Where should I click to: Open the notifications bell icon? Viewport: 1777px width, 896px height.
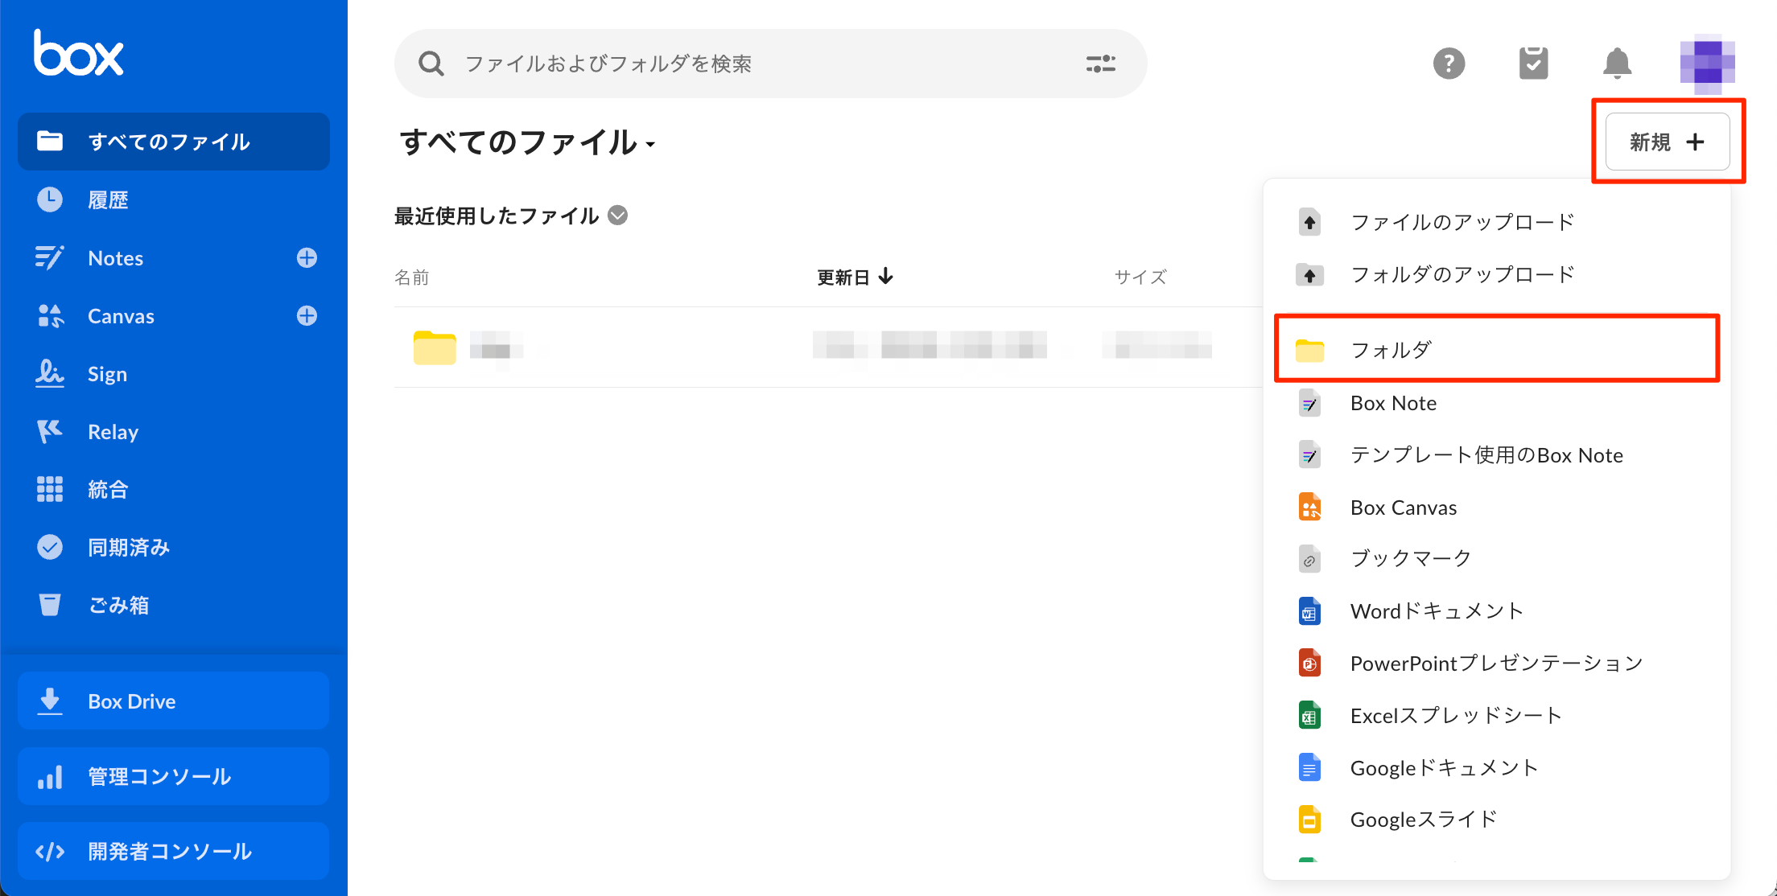1617,64
